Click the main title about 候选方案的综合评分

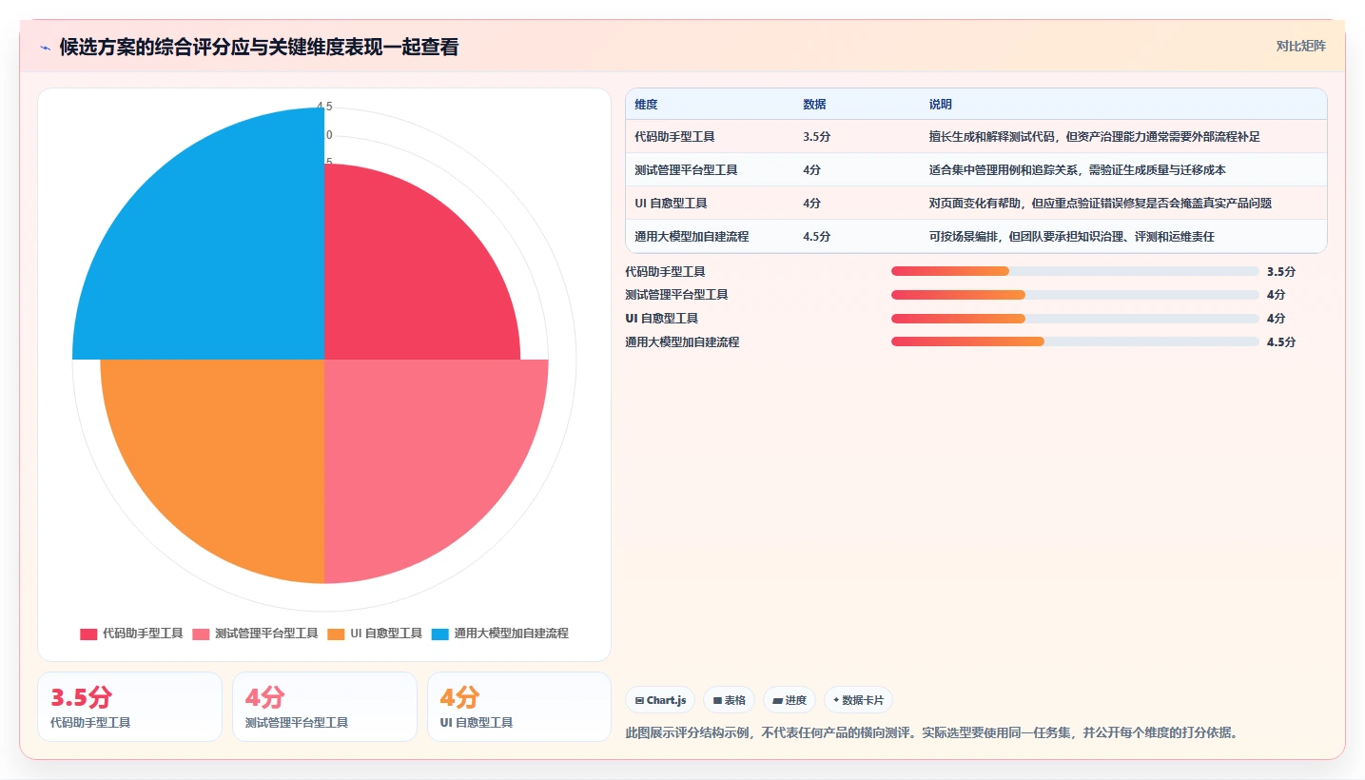coord(259,47)
